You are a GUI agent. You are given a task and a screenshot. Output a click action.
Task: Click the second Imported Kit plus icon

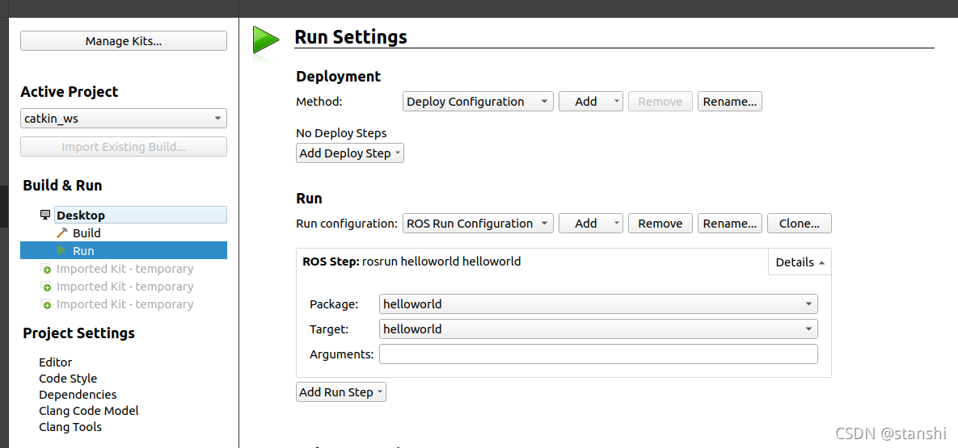(x=46, y=287)
